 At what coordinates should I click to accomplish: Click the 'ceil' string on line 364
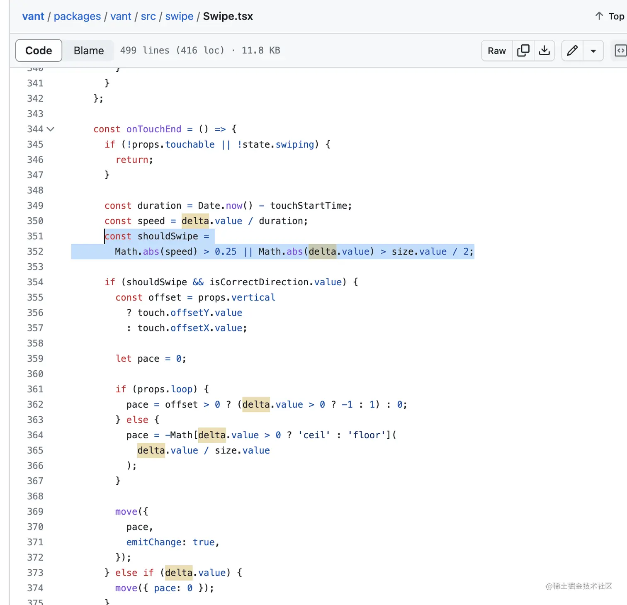tap(314, 435)
